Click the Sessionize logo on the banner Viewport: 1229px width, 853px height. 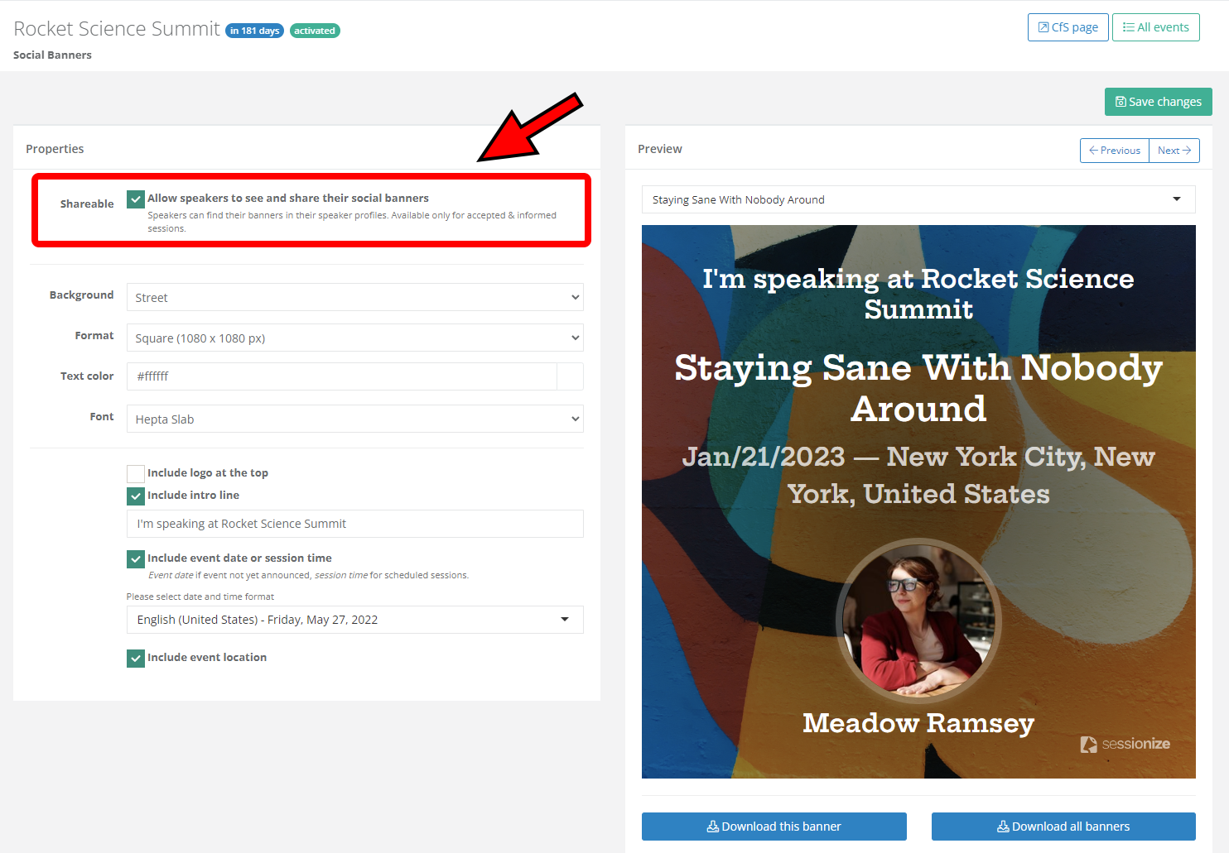(1125, 744)
